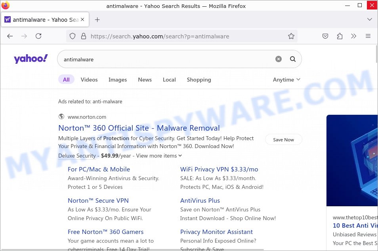Reload the Yahoo search page
Screen dimensions: 378x251
(38, 36)
